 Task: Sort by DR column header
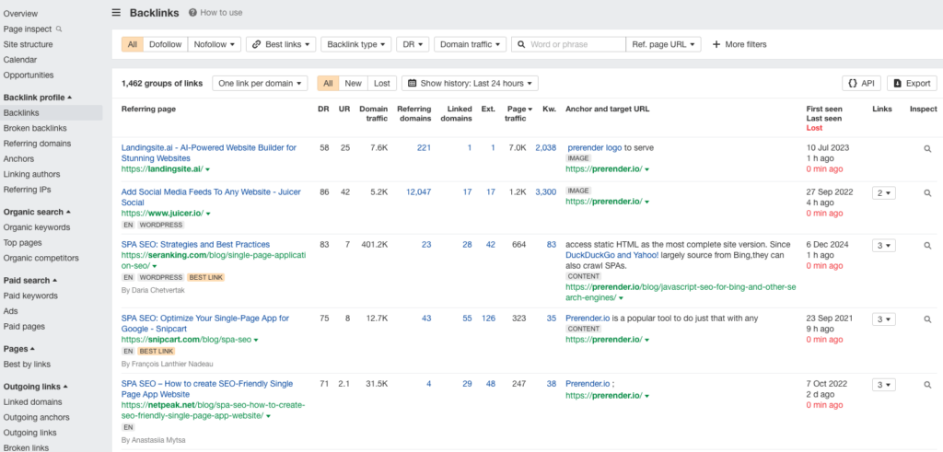click(x=323, y=109)
